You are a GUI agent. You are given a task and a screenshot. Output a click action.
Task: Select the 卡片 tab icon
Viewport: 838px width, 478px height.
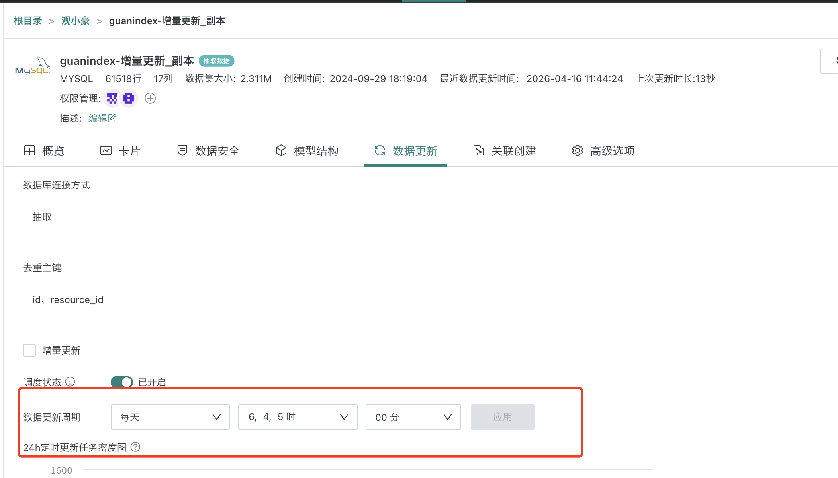tap(106, 151)
